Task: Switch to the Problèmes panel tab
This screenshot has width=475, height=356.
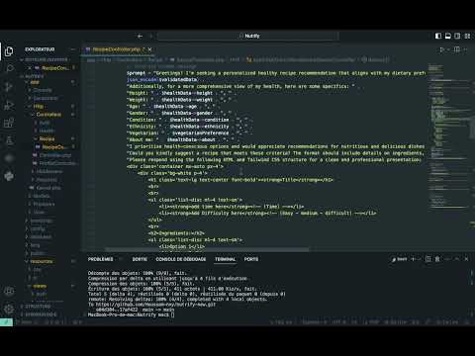Action: (101, 259)
